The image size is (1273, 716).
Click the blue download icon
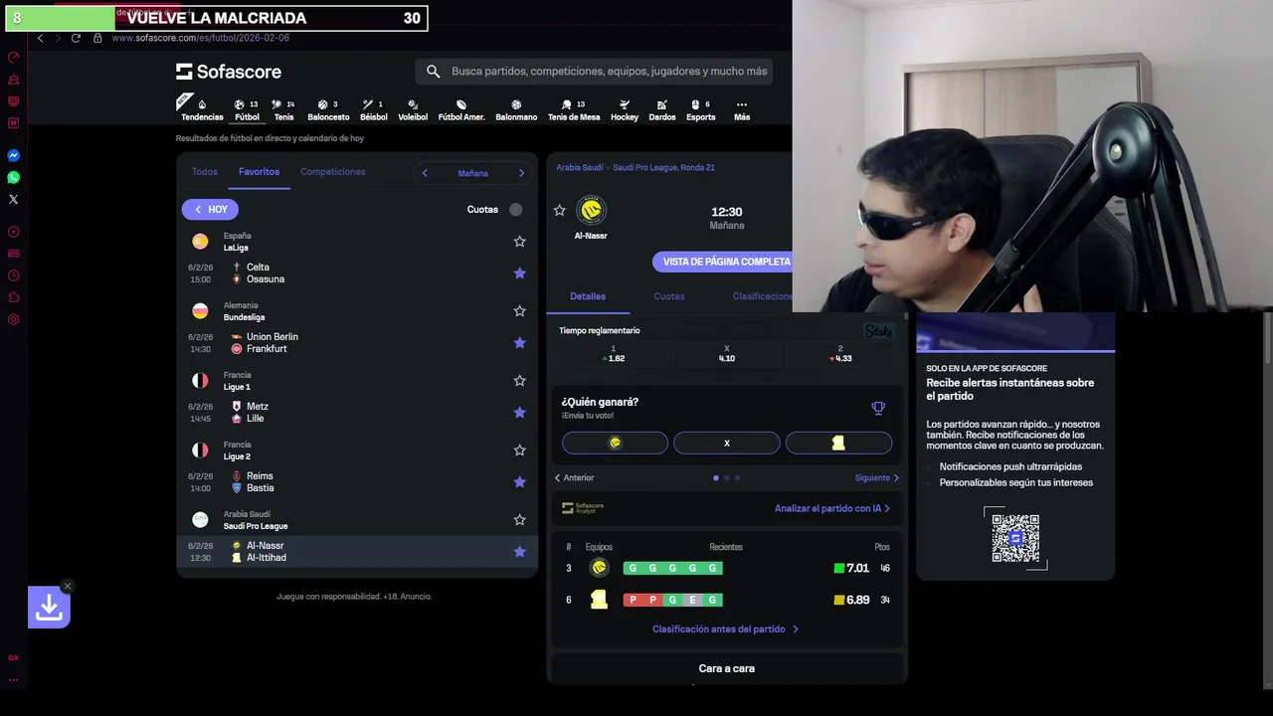49,608
